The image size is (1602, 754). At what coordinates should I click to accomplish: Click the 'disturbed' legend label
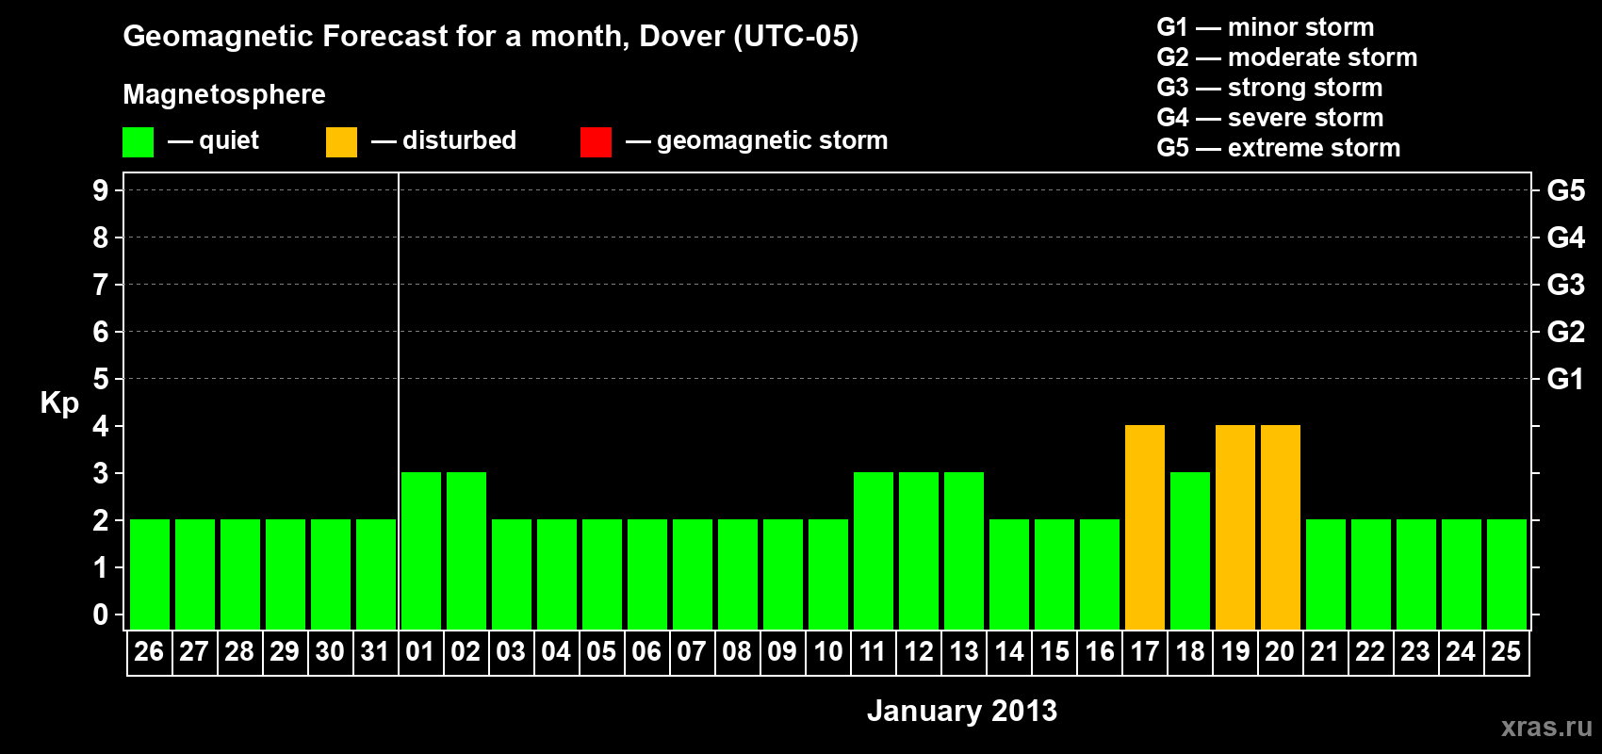click(460, 140)
